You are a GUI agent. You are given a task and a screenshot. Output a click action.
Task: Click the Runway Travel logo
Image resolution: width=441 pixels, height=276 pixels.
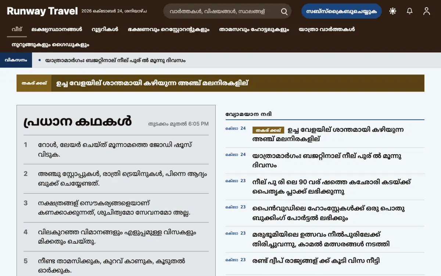(x=42, y=11)
